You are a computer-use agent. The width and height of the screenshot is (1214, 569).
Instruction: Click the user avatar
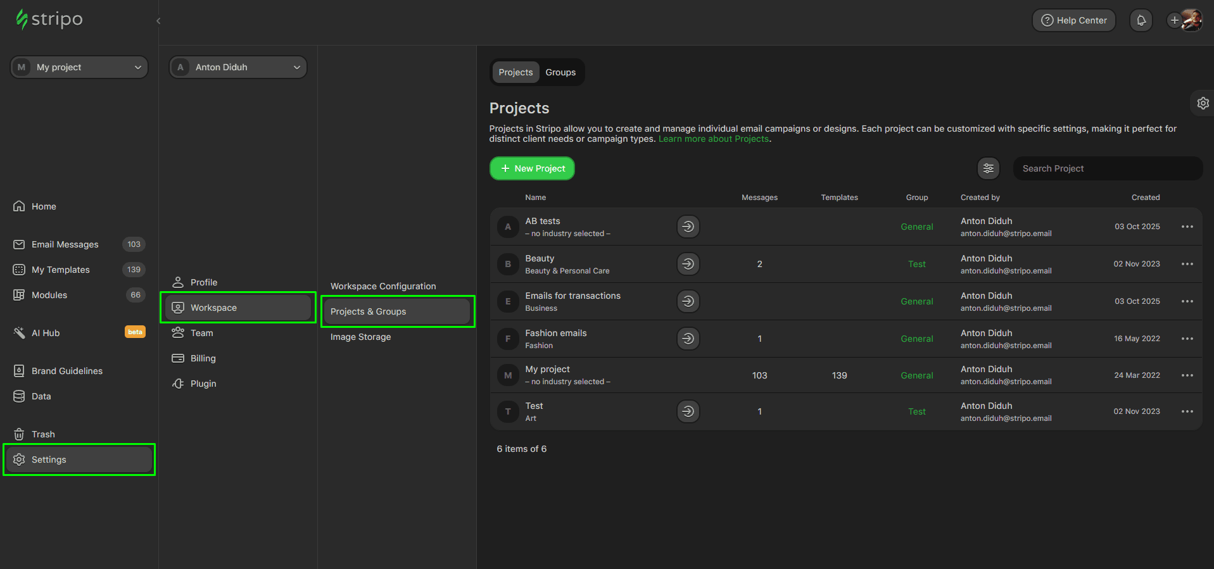pos(1192,20)
